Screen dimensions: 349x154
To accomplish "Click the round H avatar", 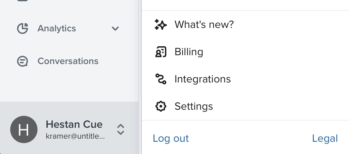I will pos(24,129).
